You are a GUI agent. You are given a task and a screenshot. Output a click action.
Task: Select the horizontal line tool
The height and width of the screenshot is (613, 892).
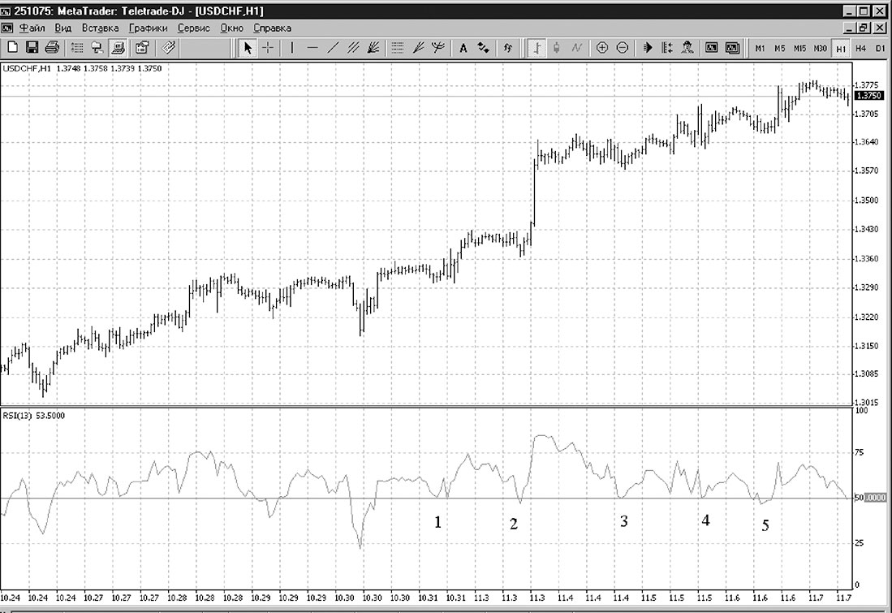312,48
